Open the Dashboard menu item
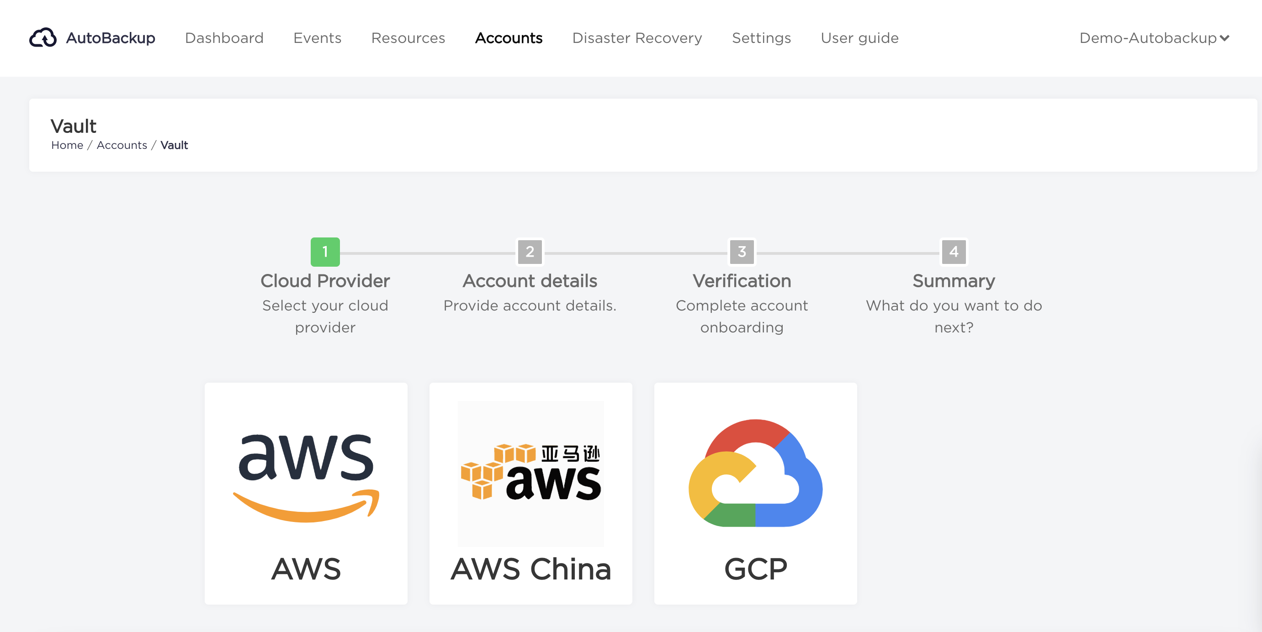 (x=224, y=38)
